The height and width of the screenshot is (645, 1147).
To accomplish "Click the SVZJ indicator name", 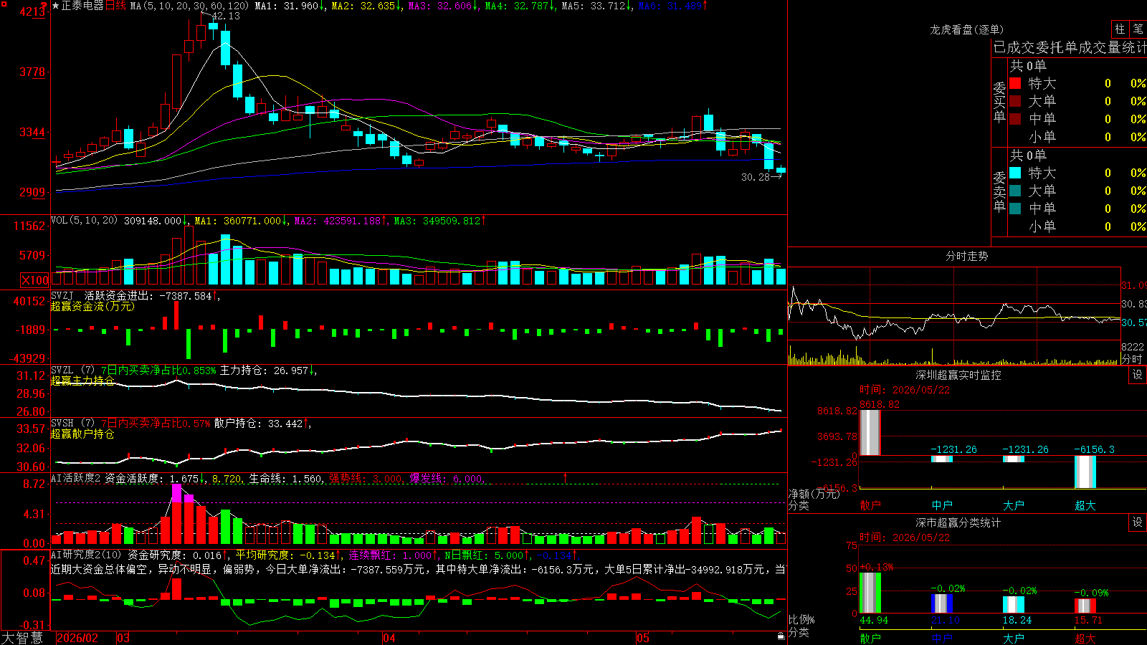I will 62,295.
